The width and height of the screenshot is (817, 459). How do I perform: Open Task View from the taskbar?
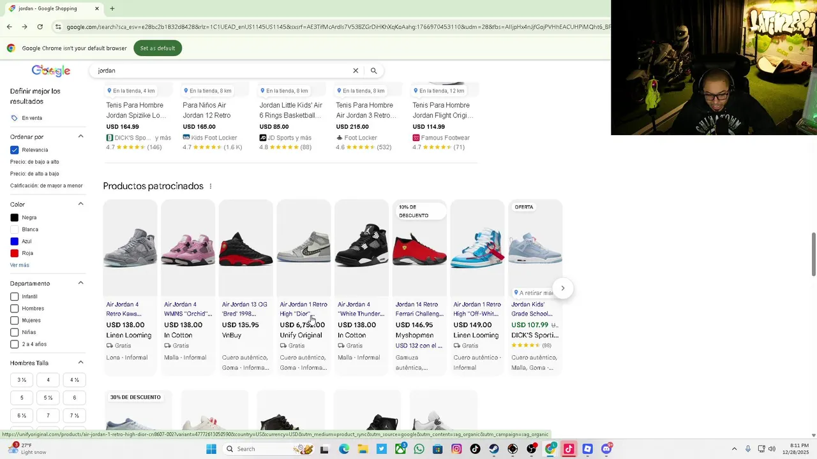coord(324,449)
